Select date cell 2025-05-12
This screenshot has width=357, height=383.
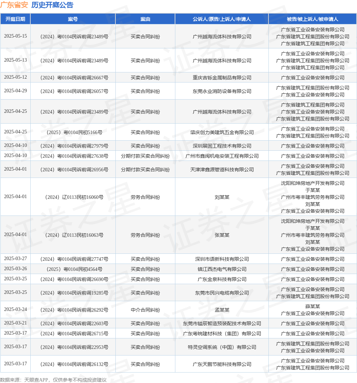coord(15,77)
